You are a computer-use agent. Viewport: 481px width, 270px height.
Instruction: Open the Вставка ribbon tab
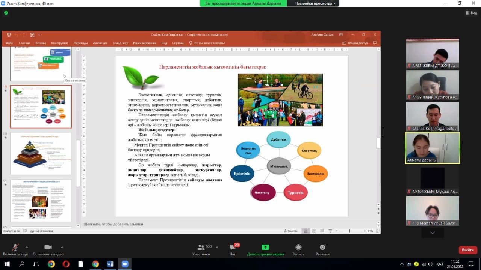tap(41, 43)
